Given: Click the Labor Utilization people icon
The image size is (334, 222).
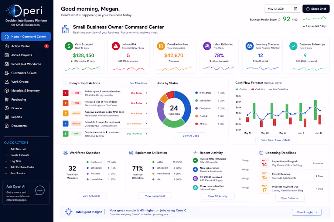Looking at the screenshot, I should (x=207, y=46).
